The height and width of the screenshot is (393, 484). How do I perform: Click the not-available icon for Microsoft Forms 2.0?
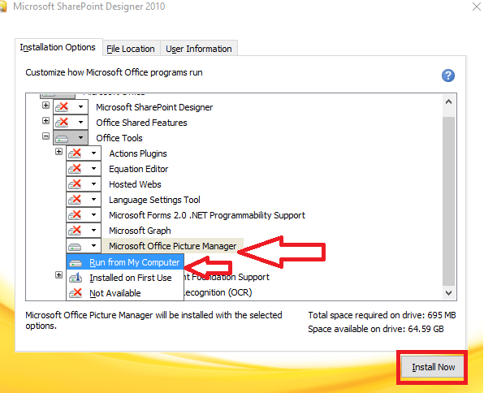pyautogui.click(x=75, y=215)
